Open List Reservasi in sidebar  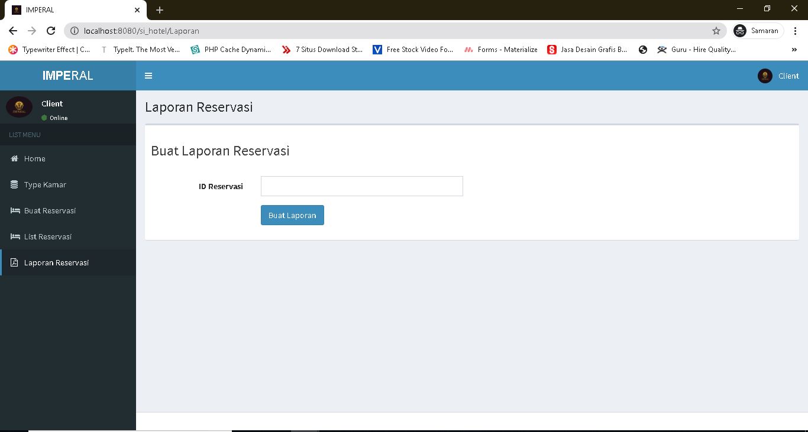[x=68, y=236]
